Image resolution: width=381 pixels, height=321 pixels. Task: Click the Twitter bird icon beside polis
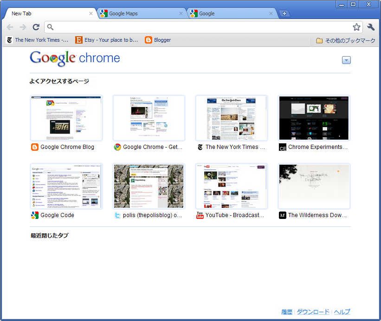click(117, 215)
